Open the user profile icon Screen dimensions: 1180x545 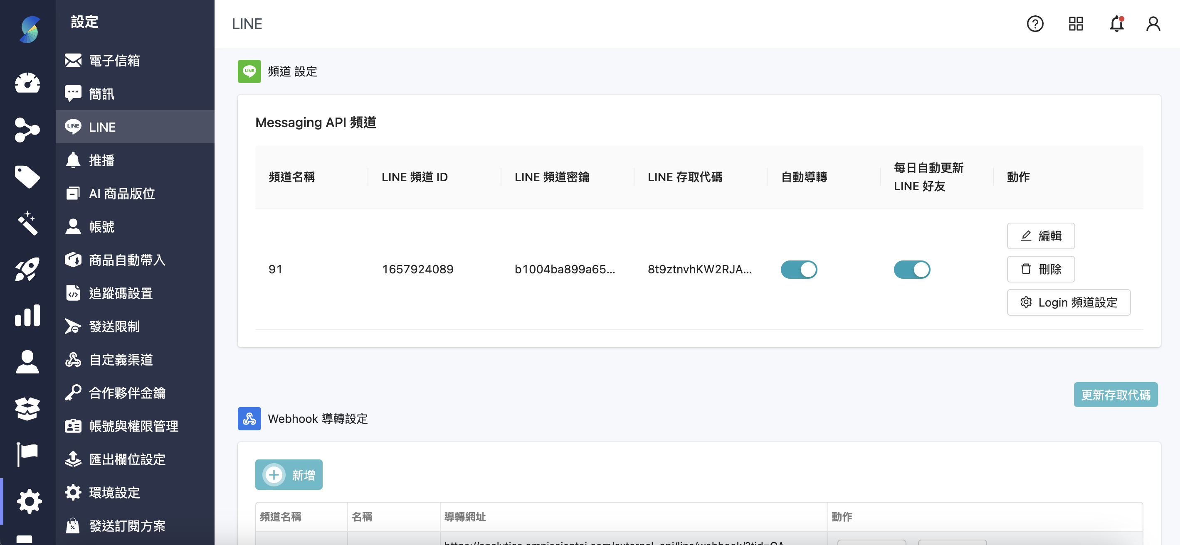click(1153, 23)
